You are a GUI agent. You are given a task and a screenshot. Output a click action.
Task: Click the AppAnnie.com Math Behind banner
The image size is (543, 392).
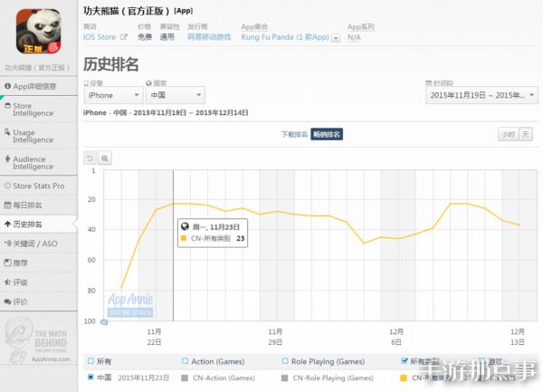37,340
